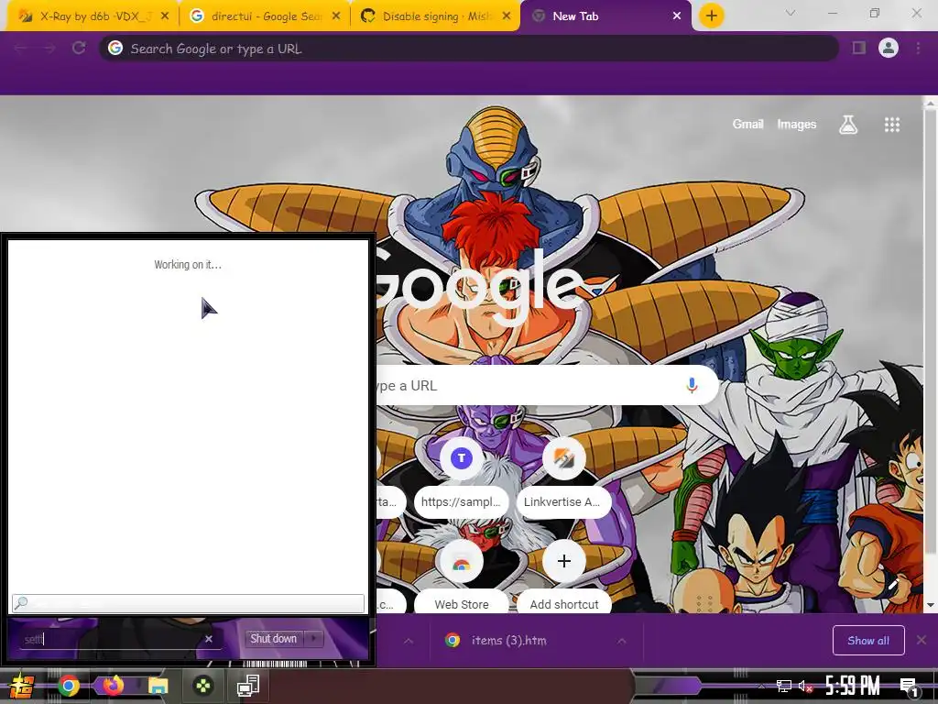Open the notification center icon

[909, 686]
